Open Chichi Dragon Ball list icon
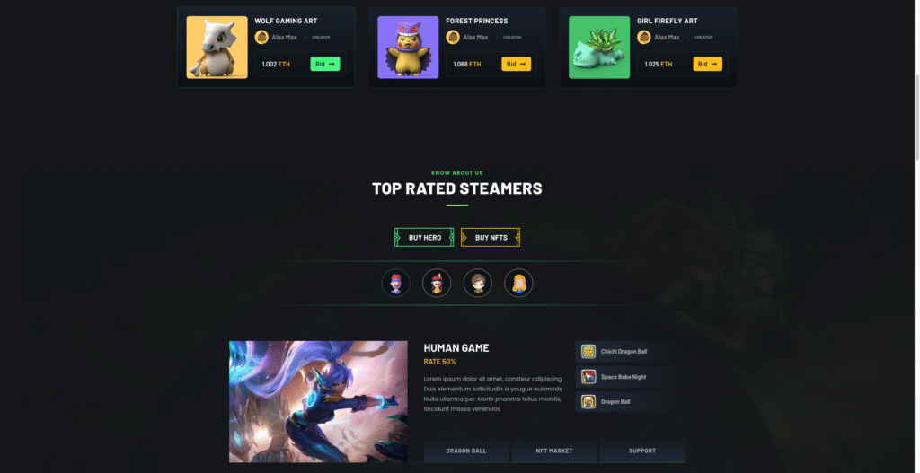The image size is (920, 473). [588, 352]
